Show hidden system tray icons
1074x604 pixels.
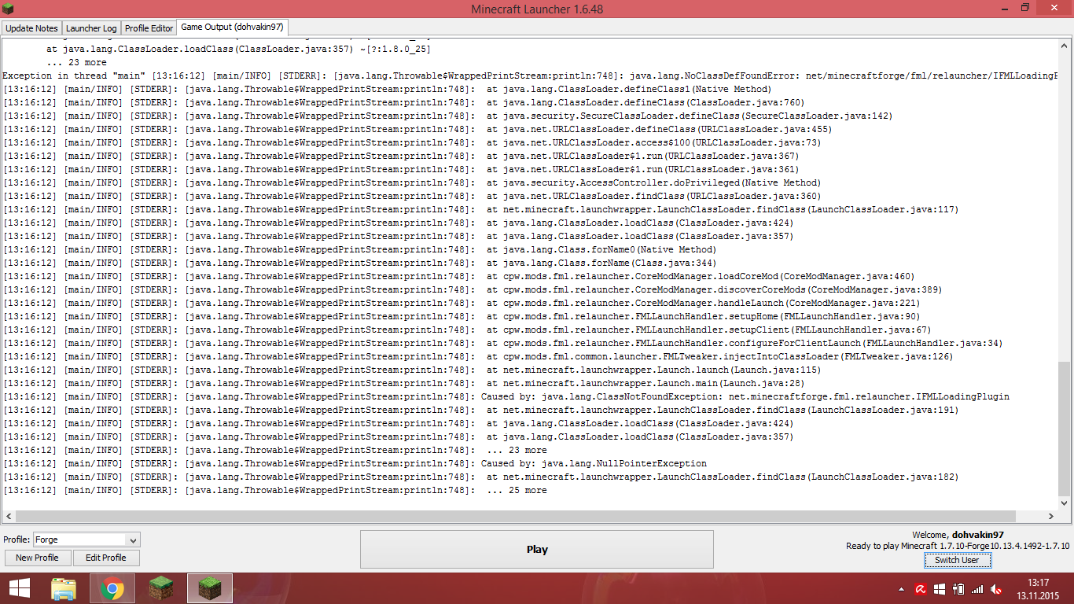coord(901,589)
